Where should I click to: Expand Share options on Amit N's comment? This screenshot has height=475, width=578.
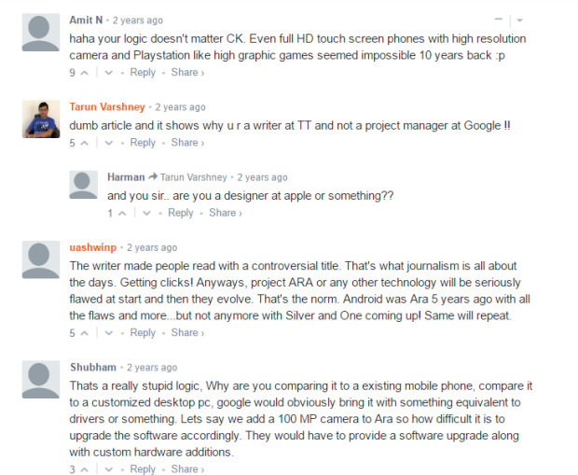point(186,73)
